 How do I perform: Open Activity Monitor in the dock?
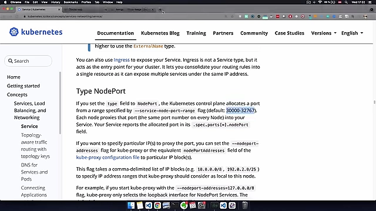tap(214, 206)
